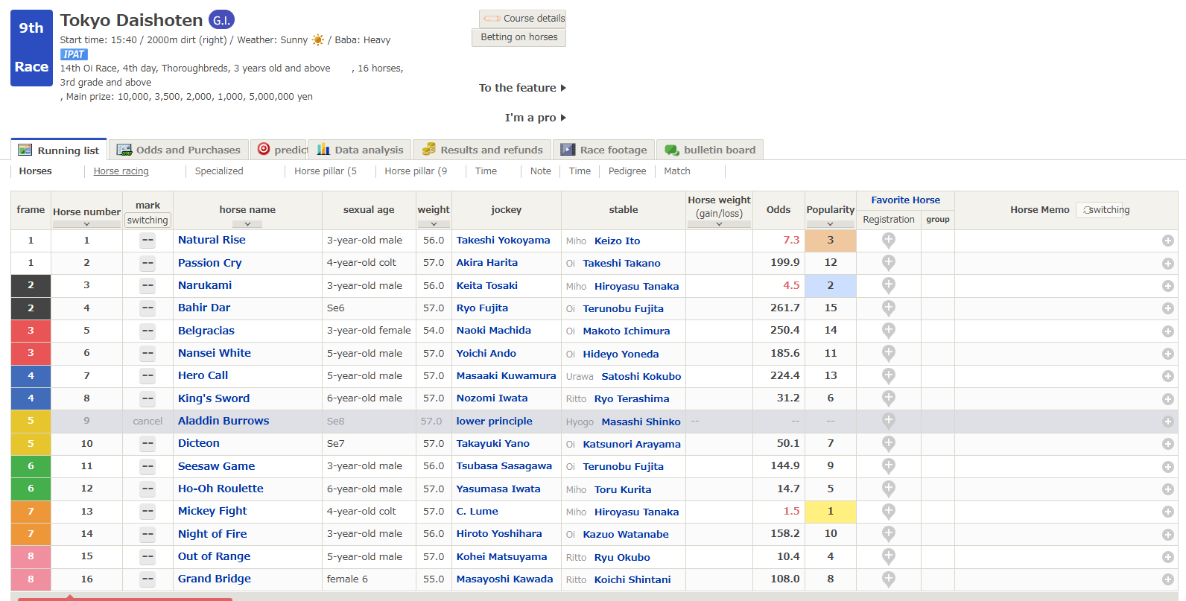
Task: Open horse page for Out of Range
Action: point(215,556)
